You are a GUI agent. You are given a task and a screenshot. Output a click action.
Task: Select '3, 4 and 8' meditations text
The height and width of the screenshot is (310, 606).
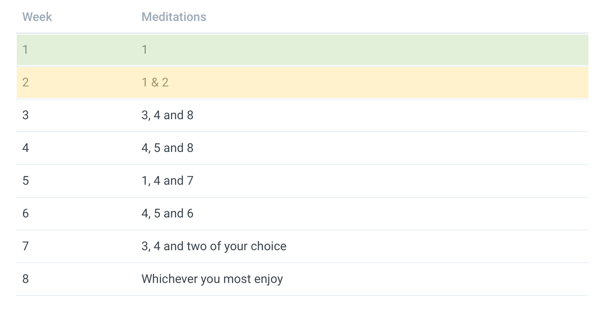point(167,115)
